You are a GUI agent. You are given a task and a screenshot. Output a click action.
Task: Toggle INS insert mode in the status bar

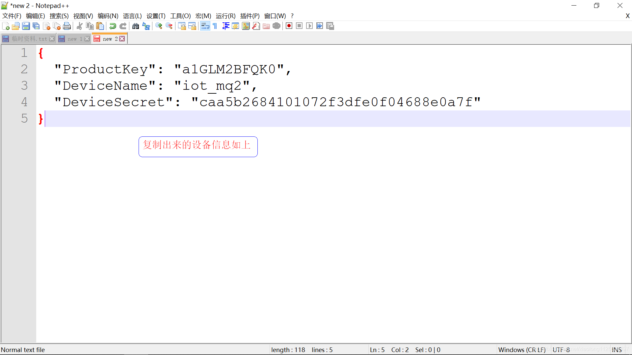[617, 350]
